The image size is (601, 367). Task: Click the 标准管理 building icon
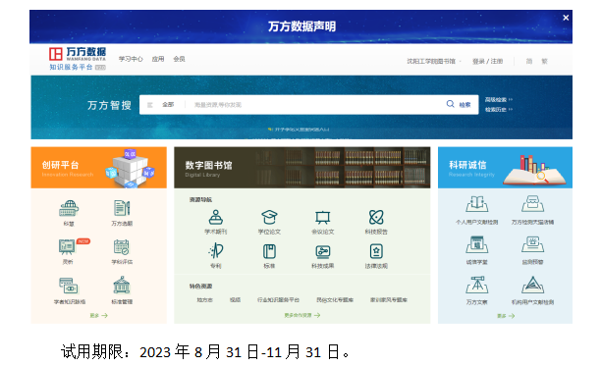tap(122, 286)
